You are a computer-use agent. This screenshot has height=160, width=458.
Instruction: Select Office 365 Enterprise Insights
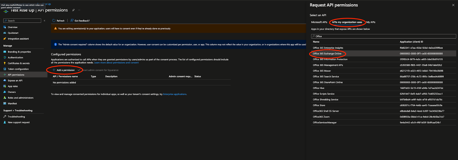coord(384,48)
